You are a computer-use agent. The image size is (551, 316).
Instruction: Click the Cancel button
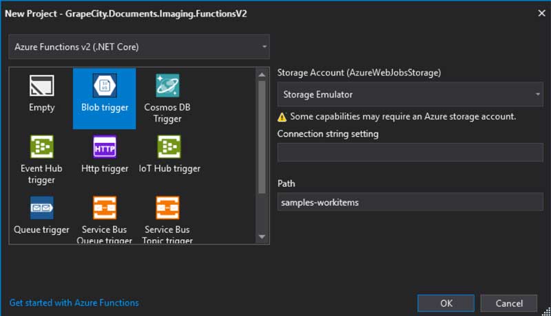509,303
